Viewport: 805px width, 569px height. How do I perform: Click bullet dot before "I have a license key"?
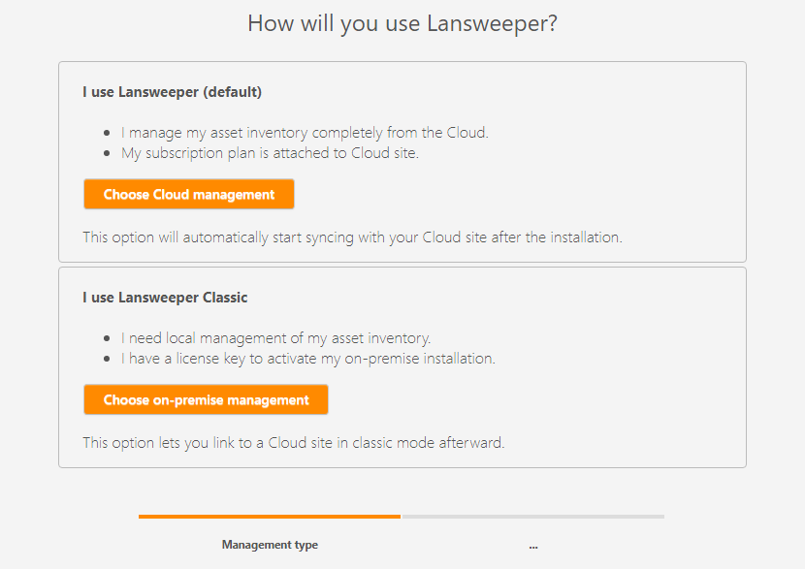point(108,360)
